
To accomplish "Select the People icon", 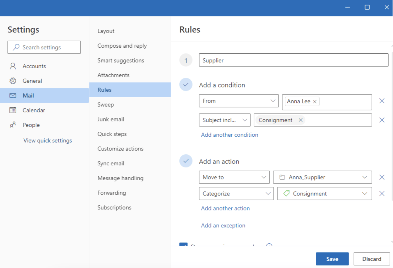I will [13, 125].
